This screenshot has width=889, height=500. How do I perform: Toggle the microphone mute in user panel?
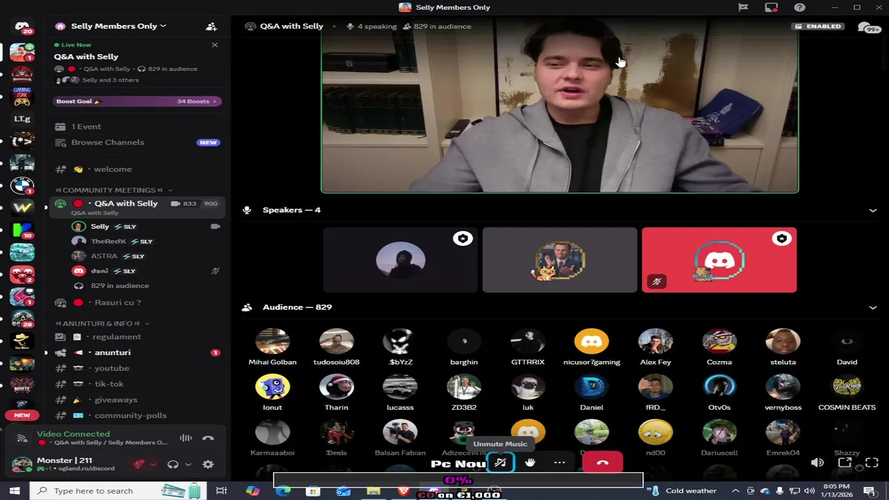pyautogui.click(x=139, y=465)
